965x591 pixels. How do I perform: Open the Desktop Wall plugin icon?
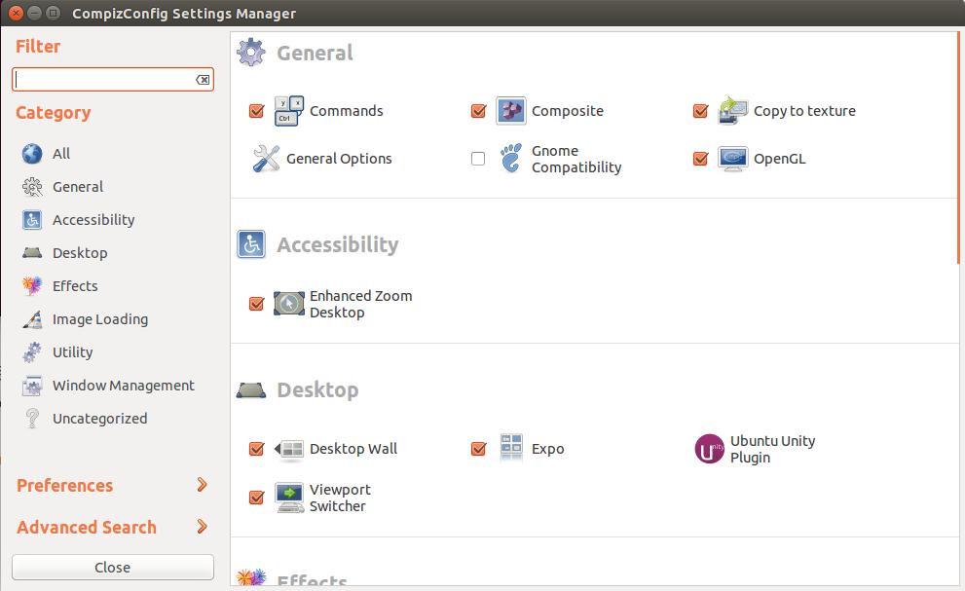288,449
